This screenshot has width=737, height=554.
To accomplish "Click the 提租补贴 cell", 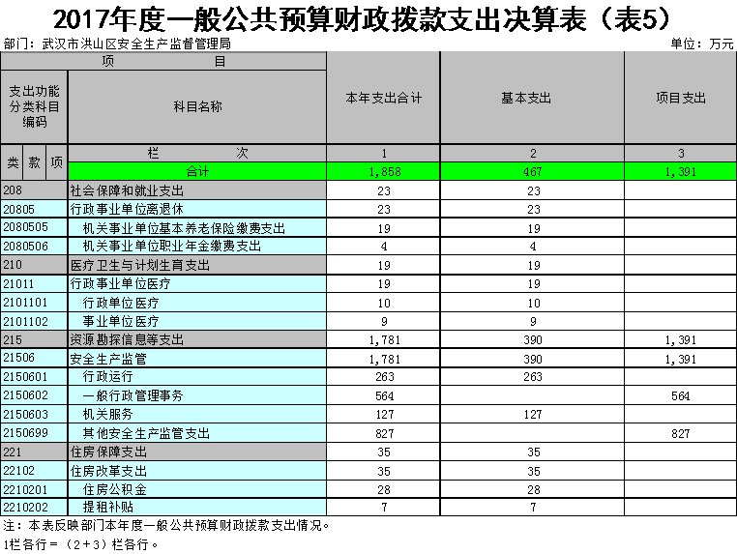I will coord(196,508).
